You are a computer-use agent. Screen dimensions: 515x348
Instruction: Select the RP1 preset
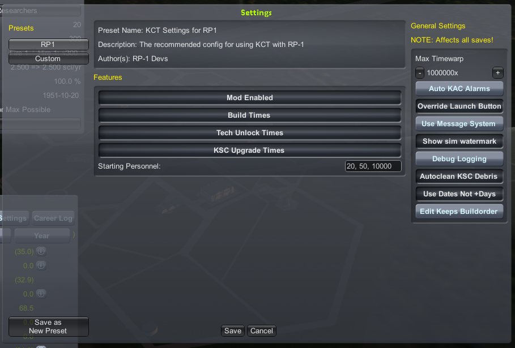point(49,44)
